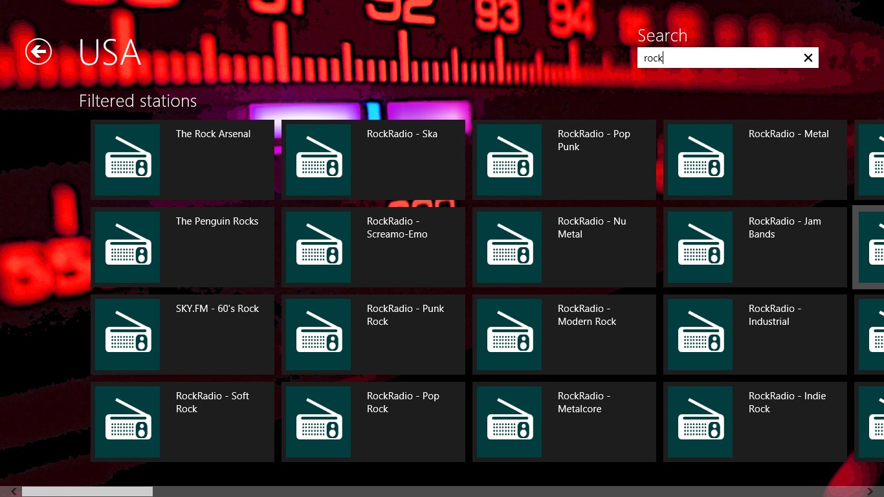The width and height of the screenshot is (884, 497).
Task: Select the RockRadio - Ska station icon
Action: 318,160
